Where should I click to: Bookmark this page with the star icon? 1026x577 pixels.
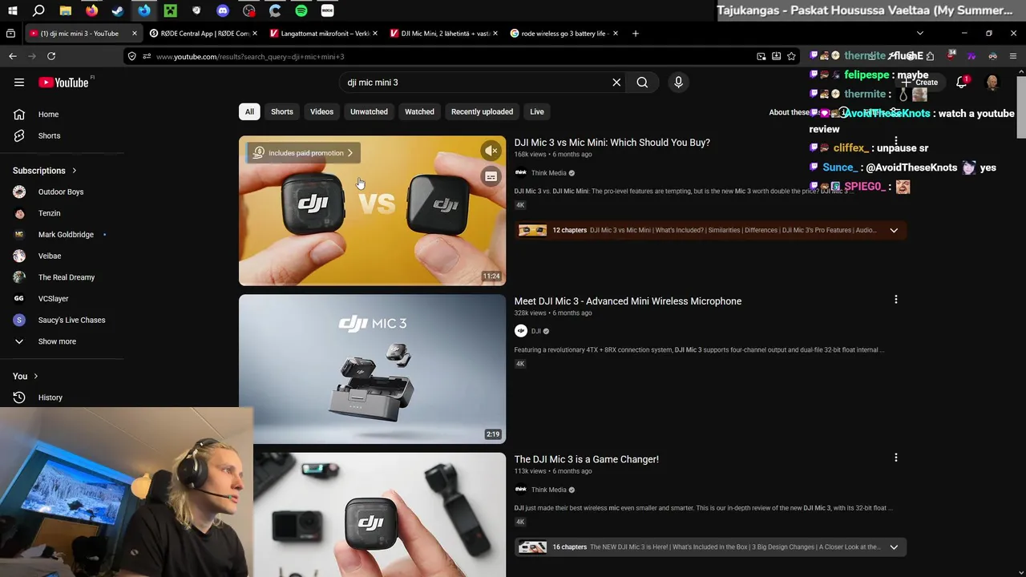pyautogui.click(x=791, y=56)
